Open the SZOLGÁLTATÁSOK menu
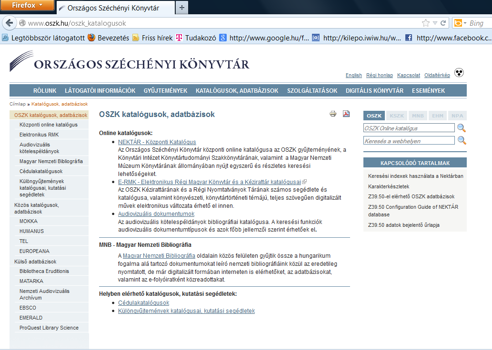This screenshot has width=492, height=350. coord(312,90)
